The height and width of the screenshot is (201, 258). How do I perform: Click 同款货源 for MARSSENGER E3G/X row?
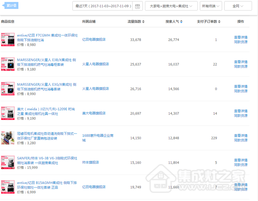click(241, 91)
